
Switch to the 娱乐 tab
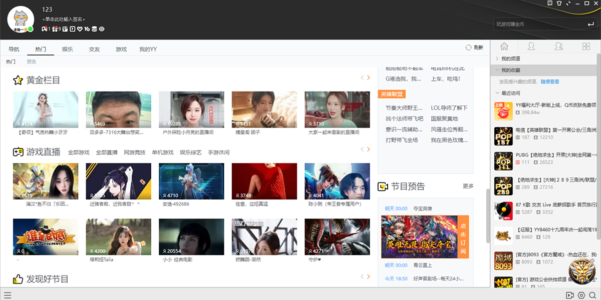tap(67, 49)
